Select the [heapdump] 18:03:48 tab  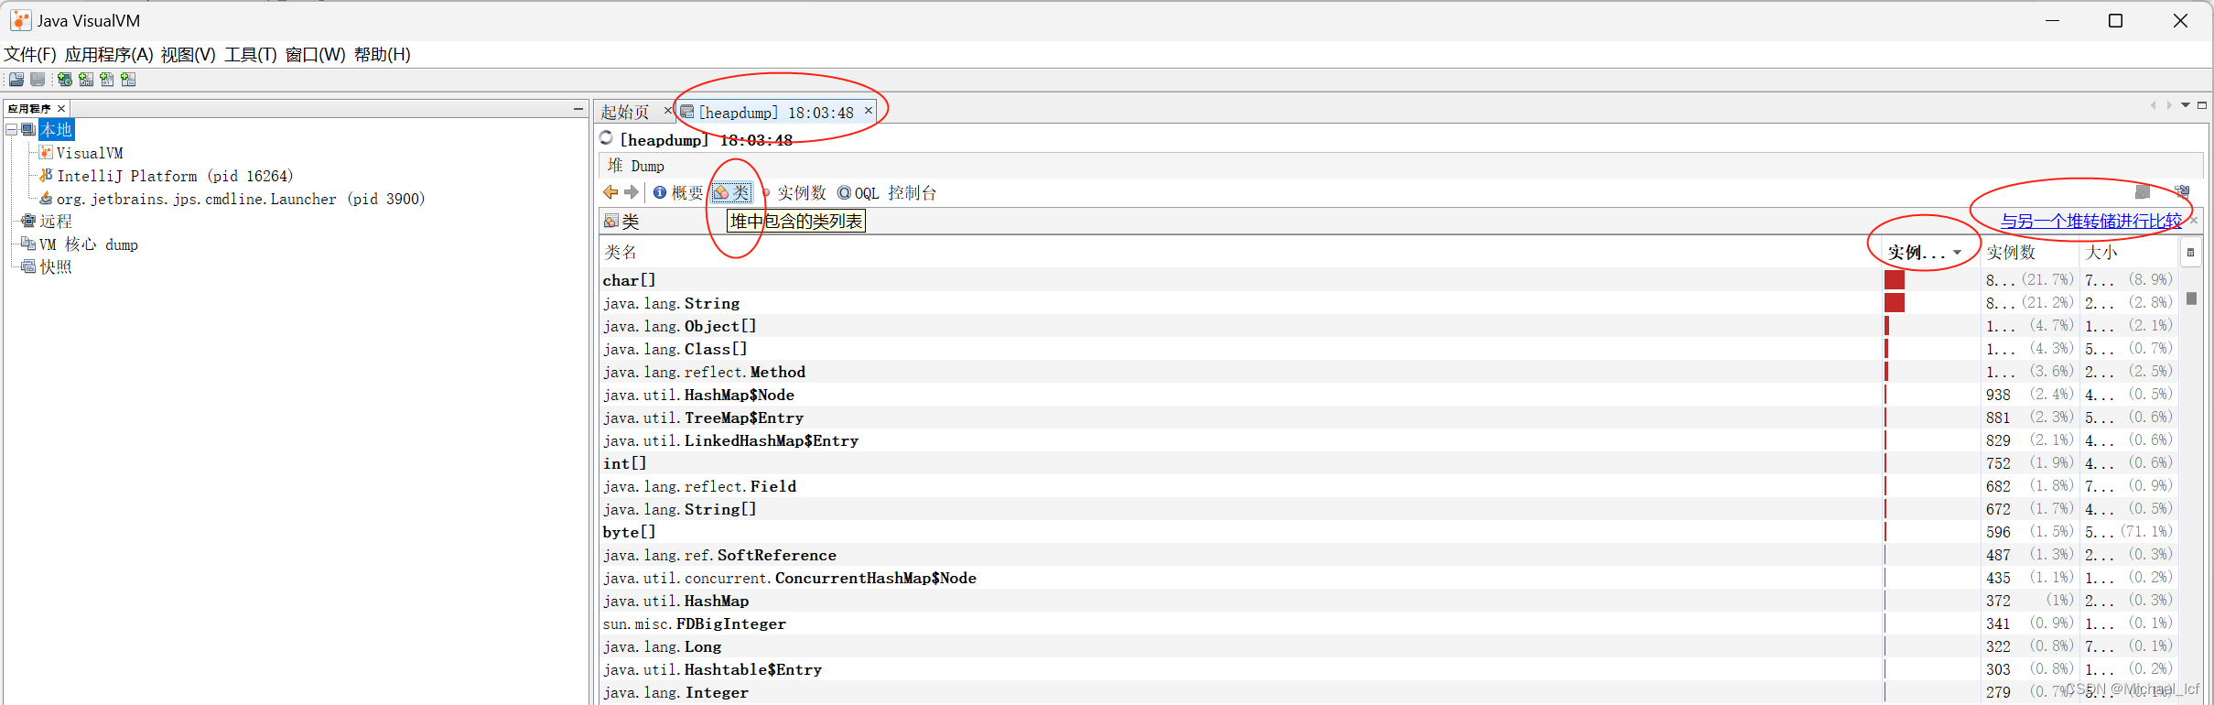click(x=776, y=113)
